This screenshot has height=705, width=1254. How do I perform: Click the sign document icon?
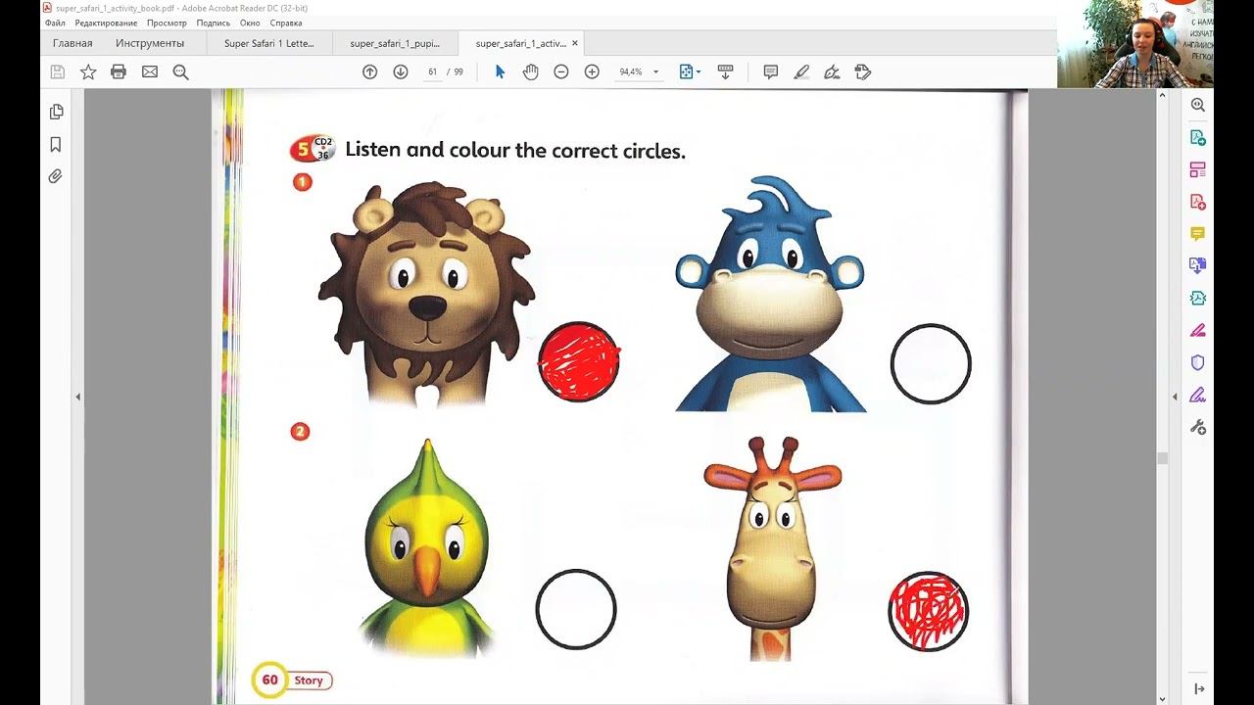(832, 71)
